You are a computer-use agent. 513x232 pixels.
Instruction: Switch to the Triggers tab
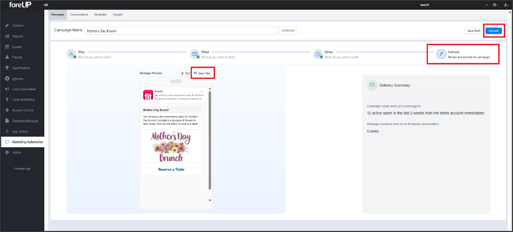(118, 15)
